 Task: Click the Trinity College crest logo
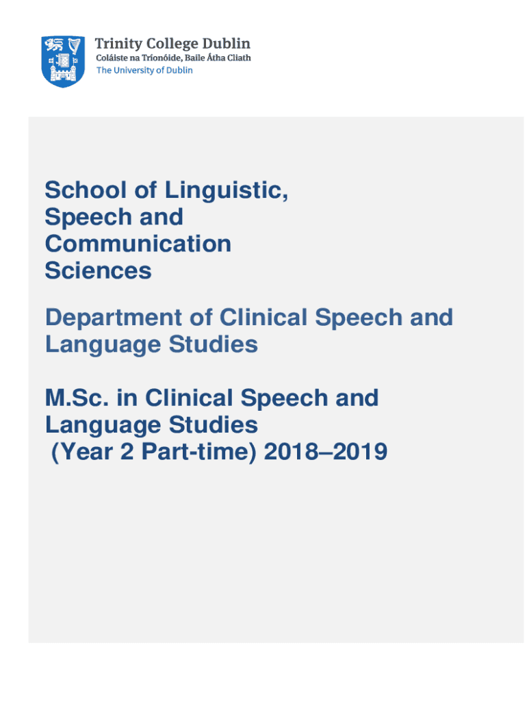pos(63,61)
